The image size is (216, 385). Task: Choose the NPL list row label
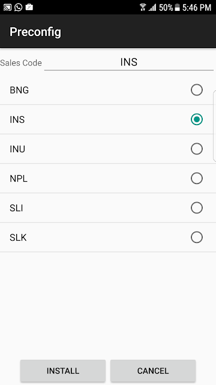[19, 179]
